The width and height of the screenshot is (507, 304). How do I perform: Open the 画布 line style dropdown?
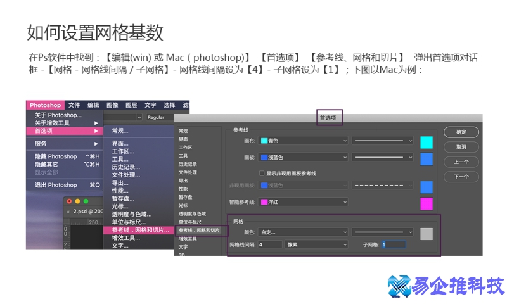tap(383, 141)
